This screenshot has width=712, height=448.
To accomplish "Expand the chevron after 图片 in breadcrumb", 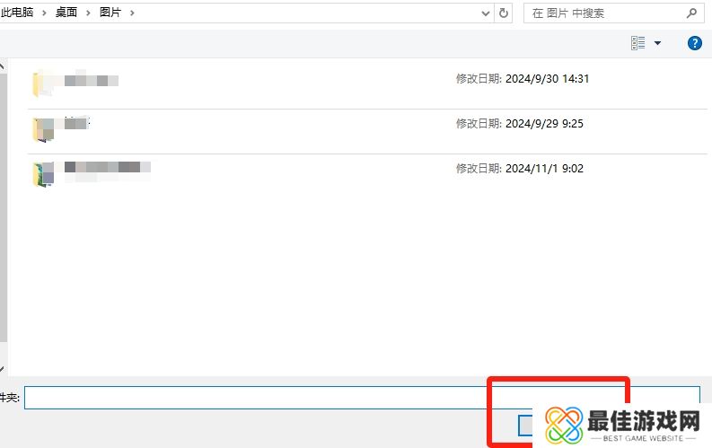I will coord(132,13).
